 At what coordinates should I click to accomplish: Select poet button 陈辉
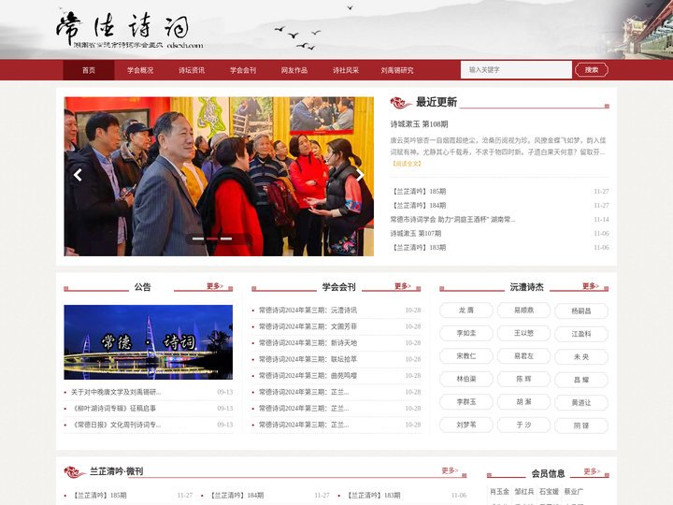point(523,379)
